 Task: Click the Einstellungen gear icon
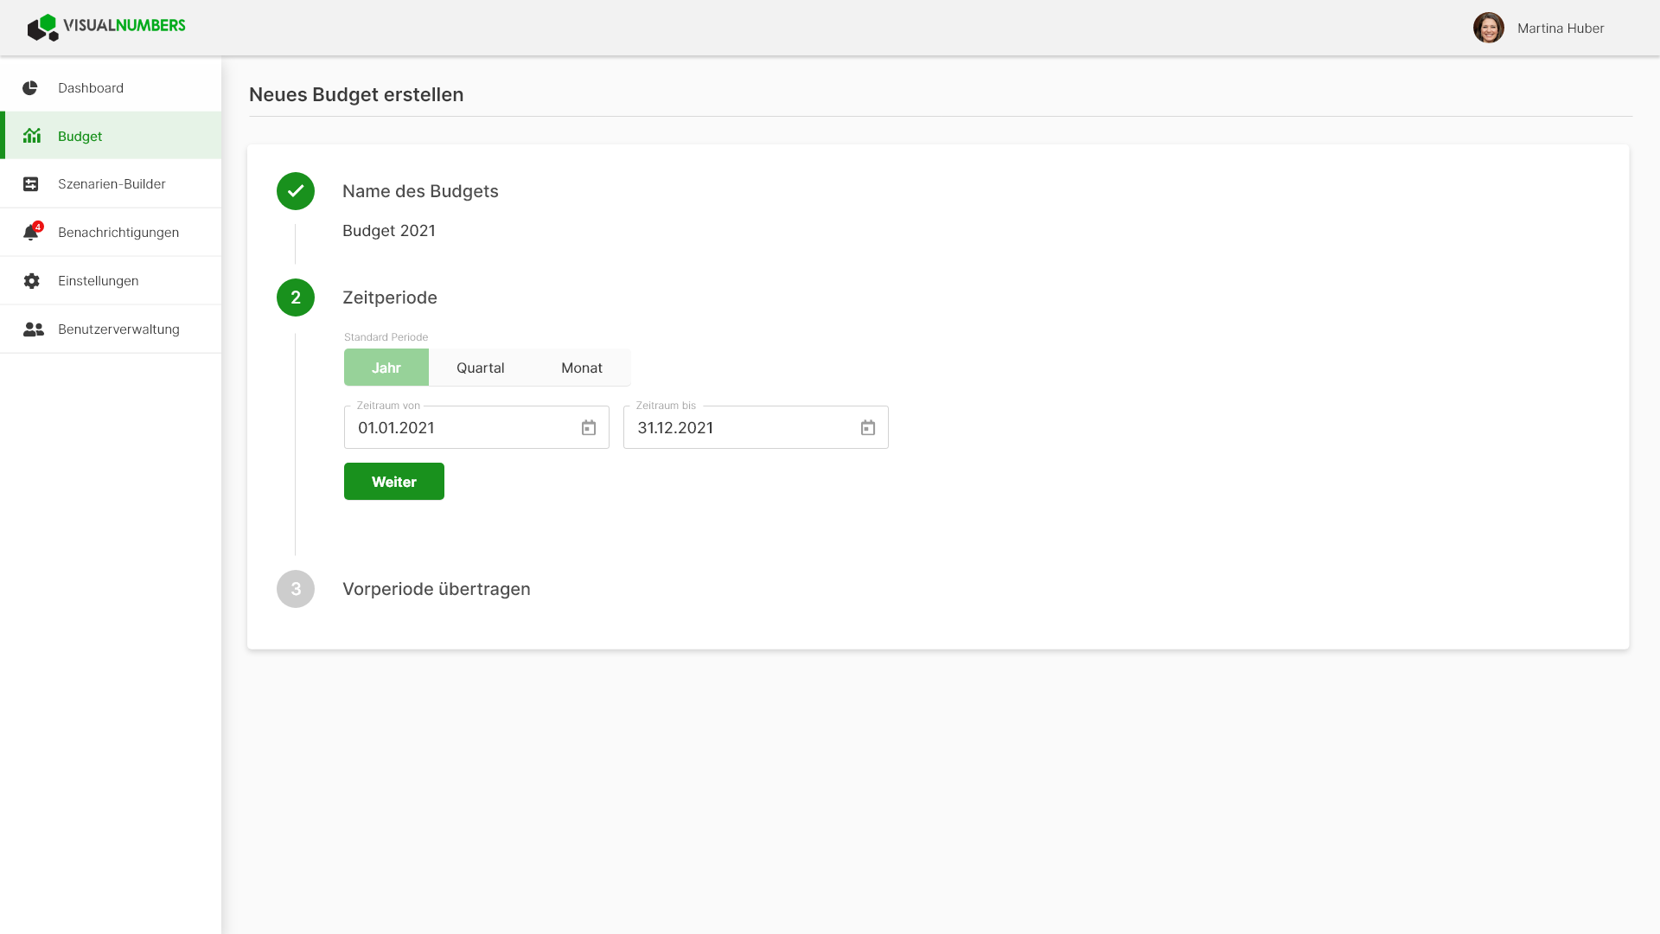click(x=32, y=281)
